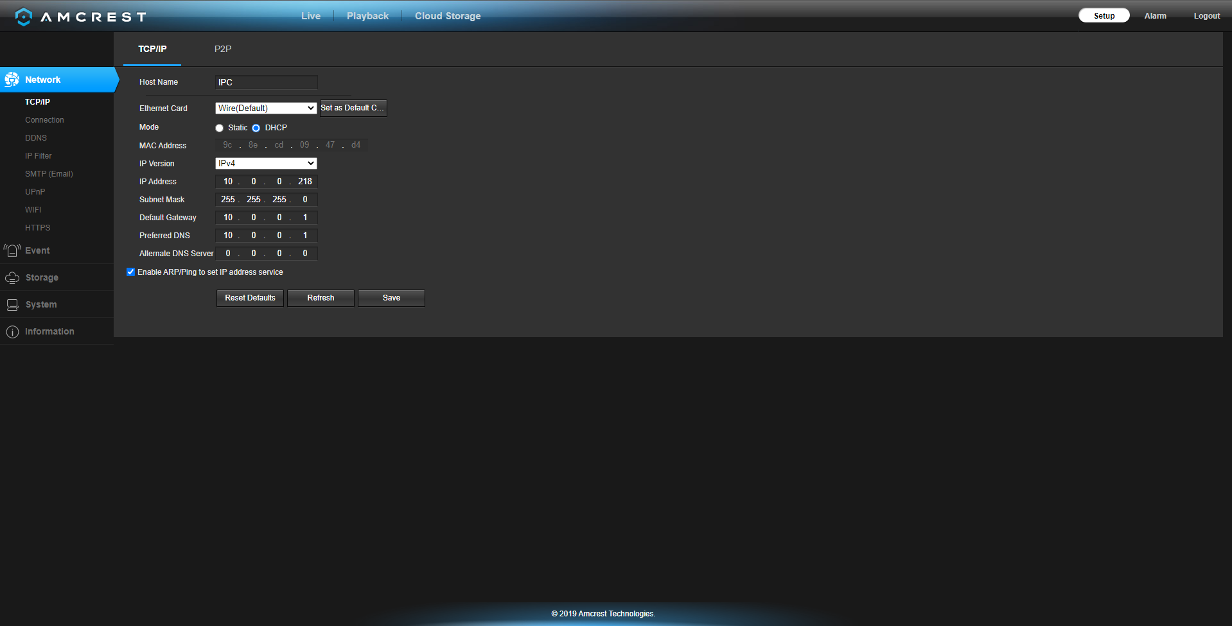Image resolution: width=1232 pixels, height=626 pixels.
Task: Click the Host Name input field
Action: [x=266, y=82]
